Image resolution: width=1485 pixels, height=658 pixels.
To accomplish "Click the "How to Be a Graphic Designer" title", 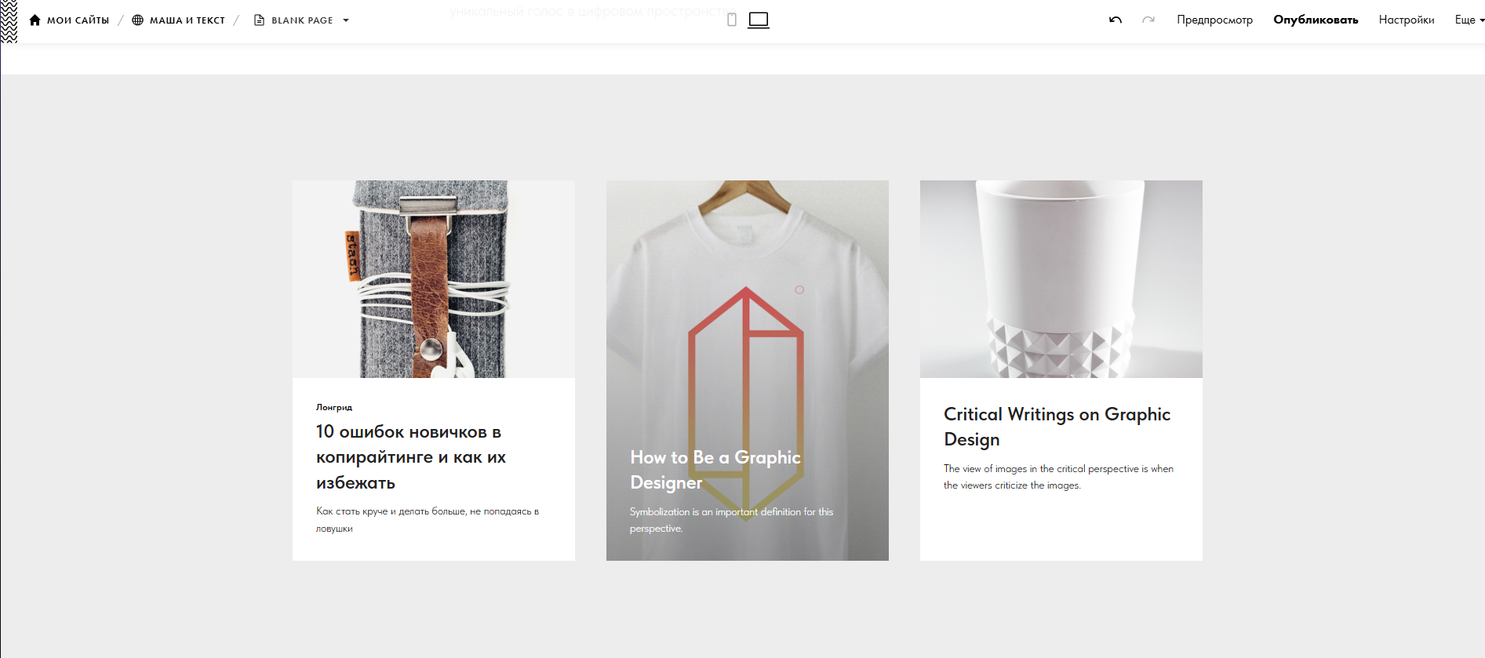I will (x=715, y=469).
